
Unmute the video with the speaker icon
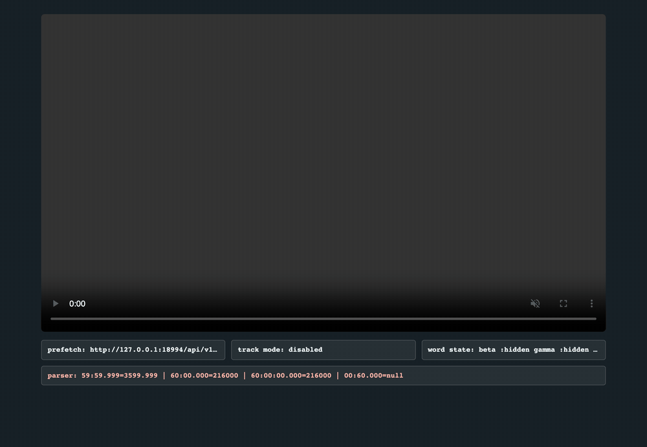(535, 304)
